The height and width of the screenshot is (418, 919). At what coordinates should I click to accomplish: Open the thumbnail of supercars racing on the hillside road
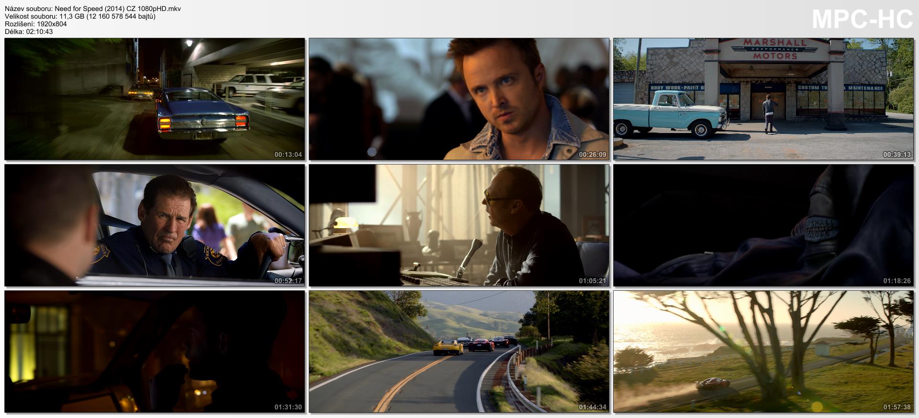[x=459, y=352]
